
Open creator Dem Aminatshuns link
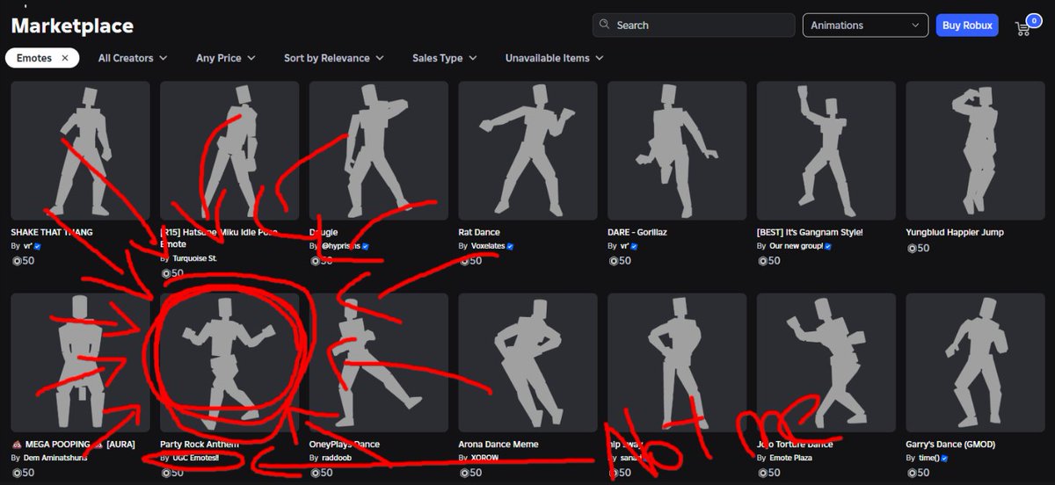click(x=55, y=458)
